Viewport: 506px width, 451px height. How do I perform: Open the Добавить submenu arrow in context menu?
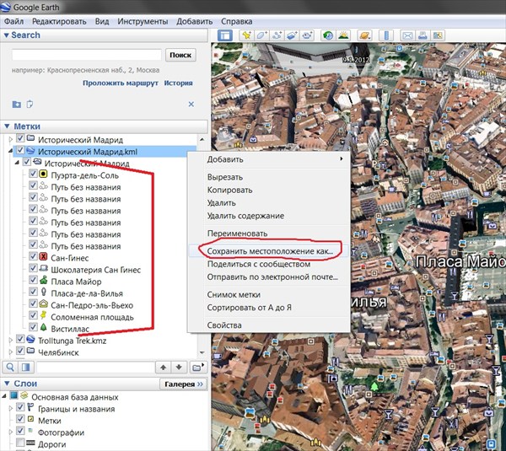point(341,159)
